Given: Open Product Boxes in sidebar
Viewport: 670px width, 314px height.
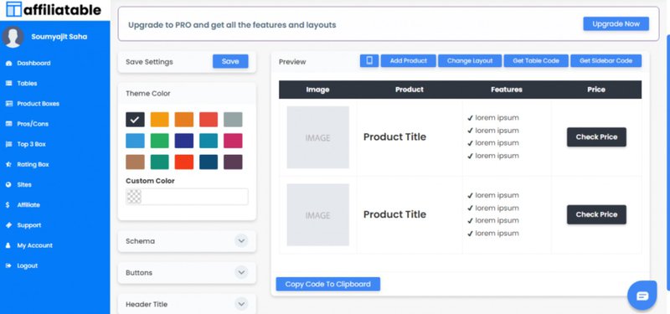Looking at the screenshot, I should click(x=38, y=104).
